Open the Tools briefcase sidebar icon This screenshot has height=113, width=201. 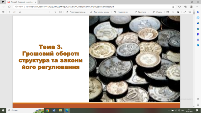pos(198,29)
